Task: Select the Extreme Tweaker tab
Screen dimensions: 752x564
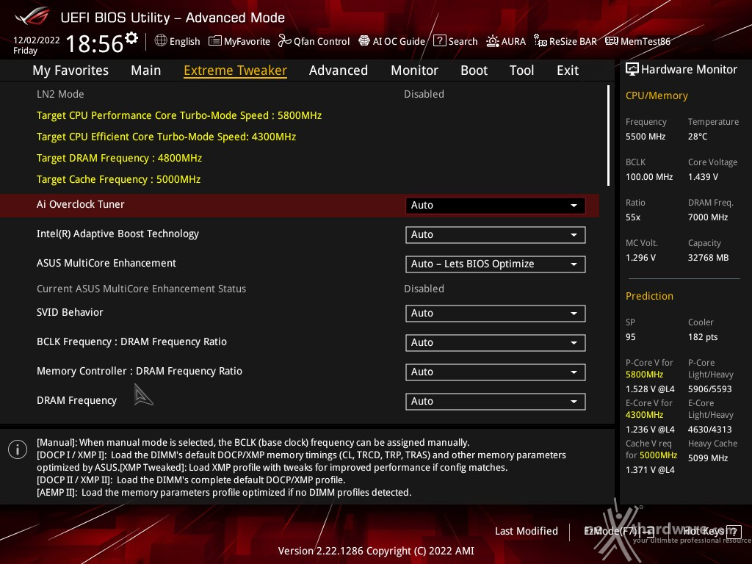Action: tap(236, 70)
